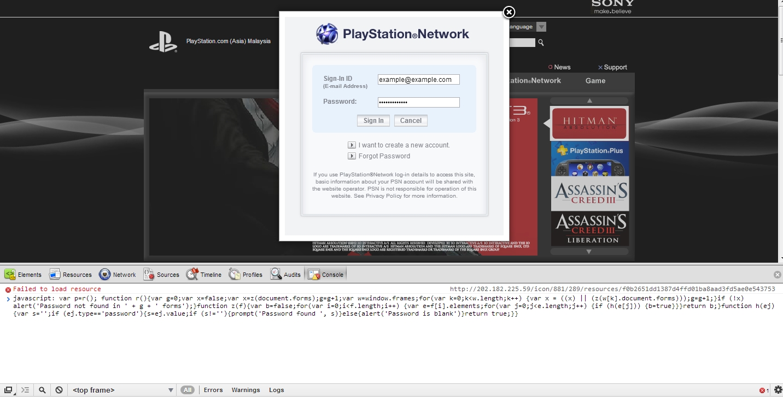The width and height of the screenshot is (783, 397).
Task: Open the failed resource URL link
Action: click(612, 289)
